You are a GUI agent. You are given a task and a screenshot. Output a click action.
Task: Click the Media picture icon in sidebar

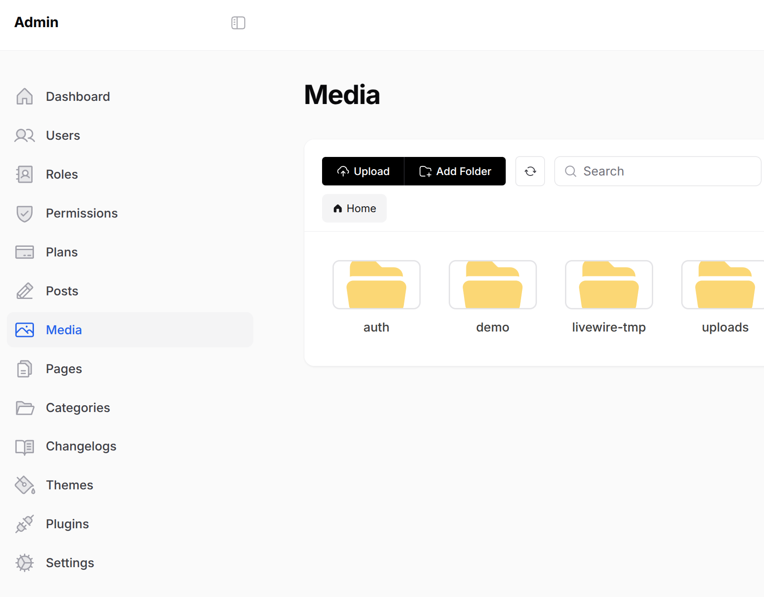point(24,330)
